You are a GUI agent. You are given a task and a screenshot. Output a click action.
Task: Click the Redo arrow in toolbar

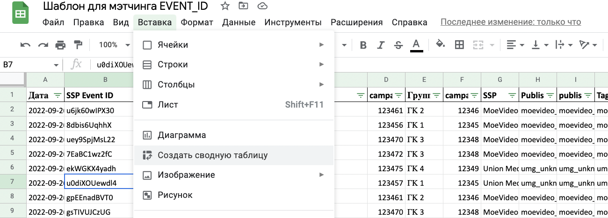[43, 45]
